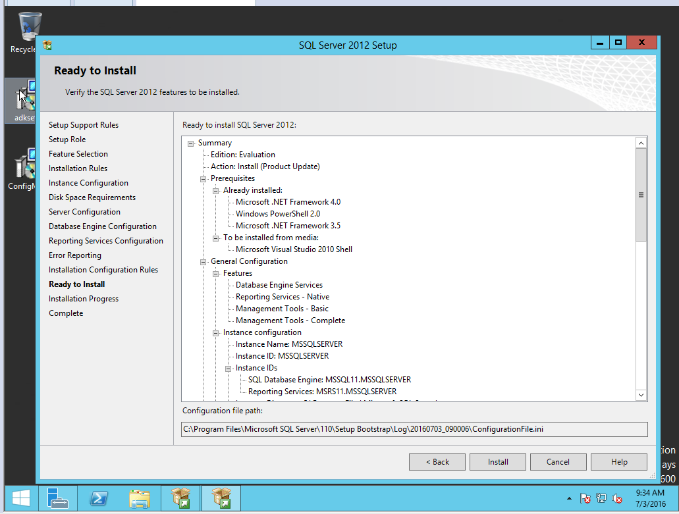Image resolution: width=679 pixels, height=514 pixels.
Task: Select SQL Database Engine: MSSQL11.MSSQLSERVER row
Action: 329,380
